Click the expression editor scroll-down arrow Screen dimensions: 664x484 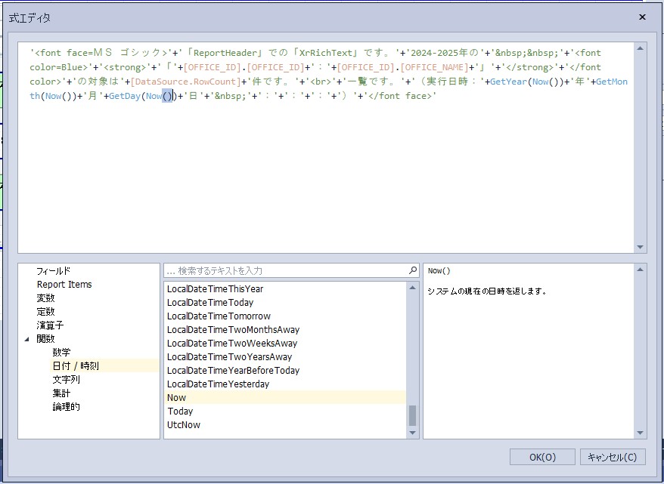coord(641,247)
